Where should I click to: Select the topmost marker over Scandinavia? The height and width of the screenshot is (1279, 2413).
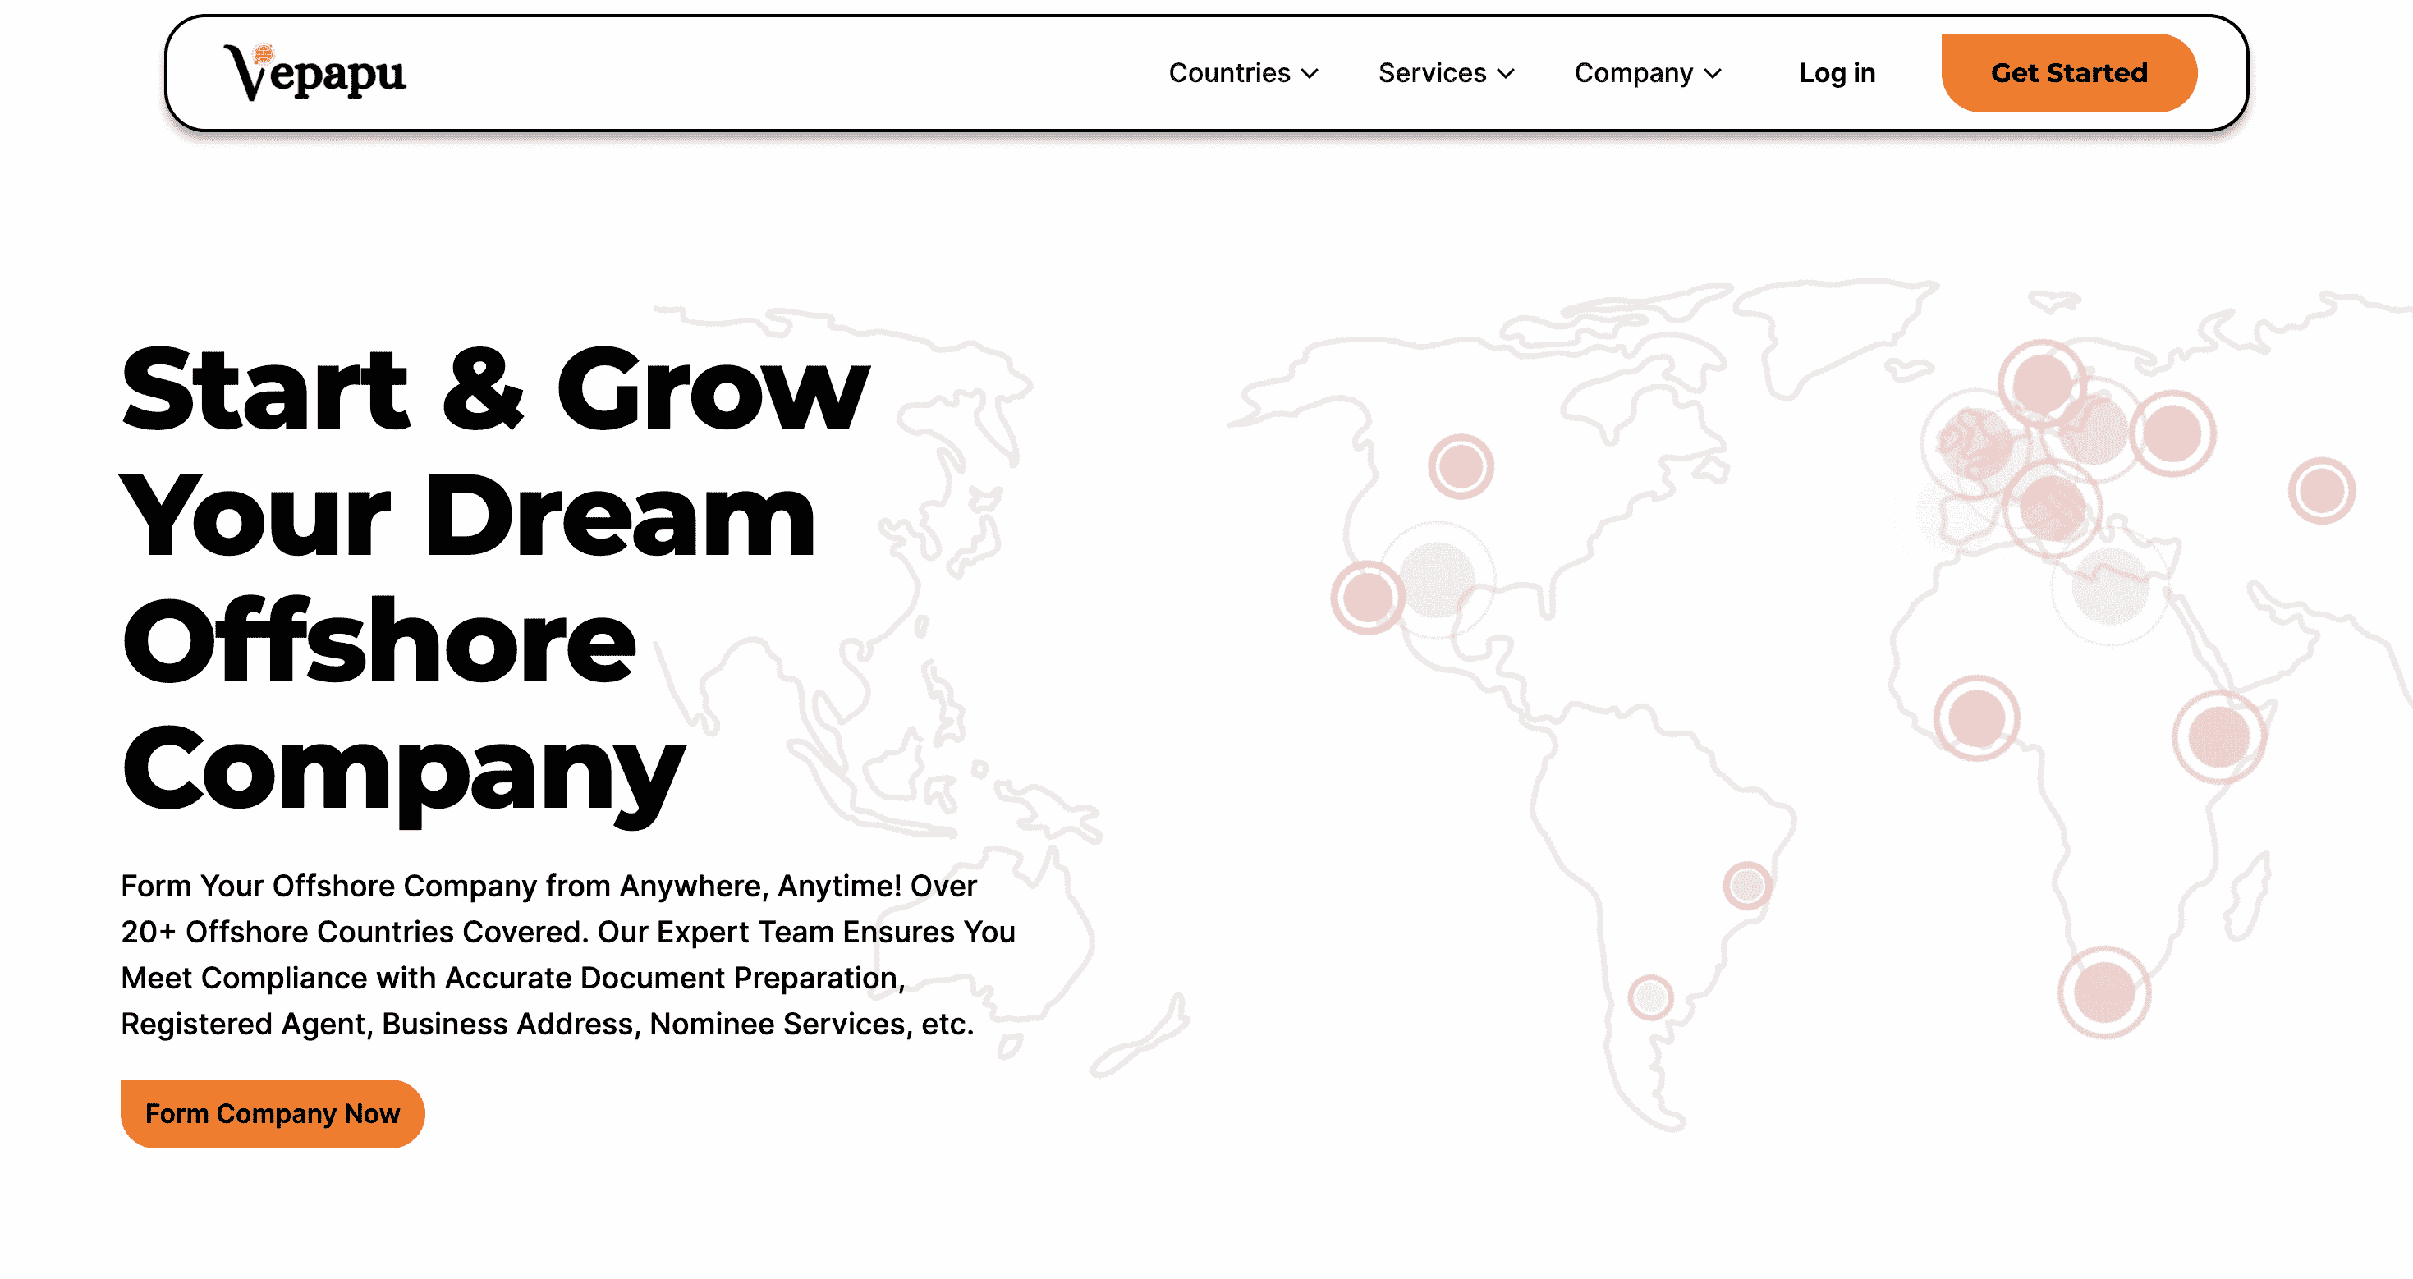pos(2042,382)
